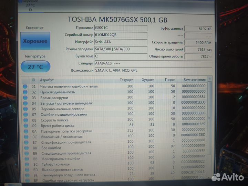
Task: Click status icon for Производительность row
Action: (25, 92)
